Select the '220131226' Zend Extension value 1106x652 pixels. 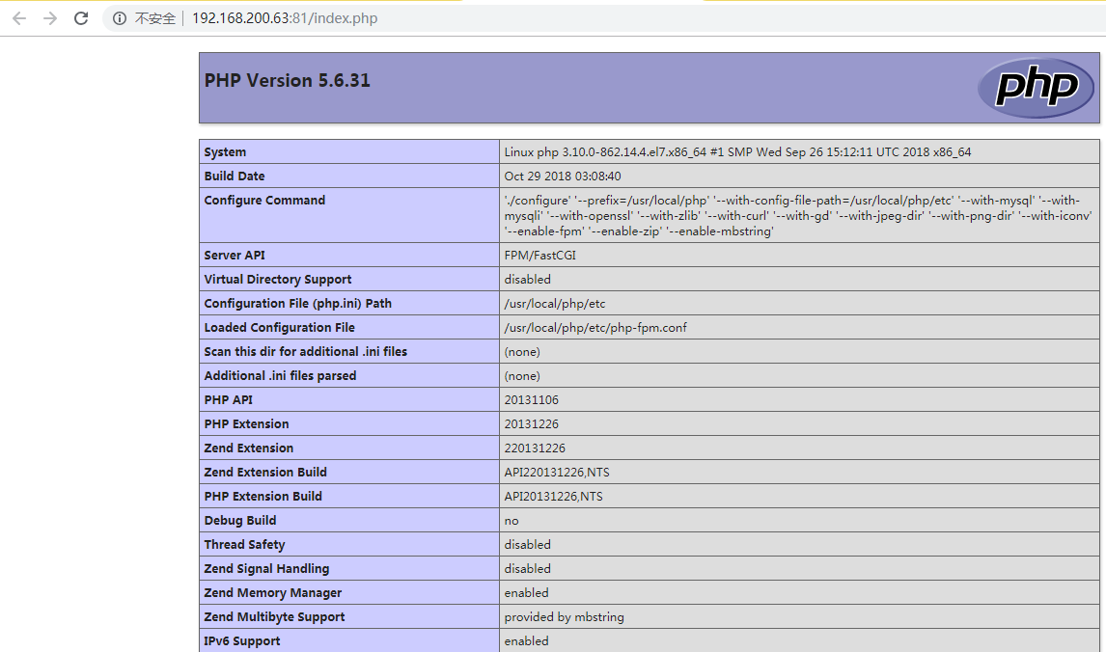click(x=535, y=448)
